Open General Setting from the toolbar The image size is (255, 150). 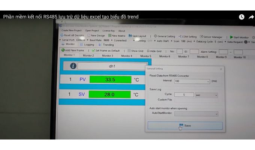156,36
